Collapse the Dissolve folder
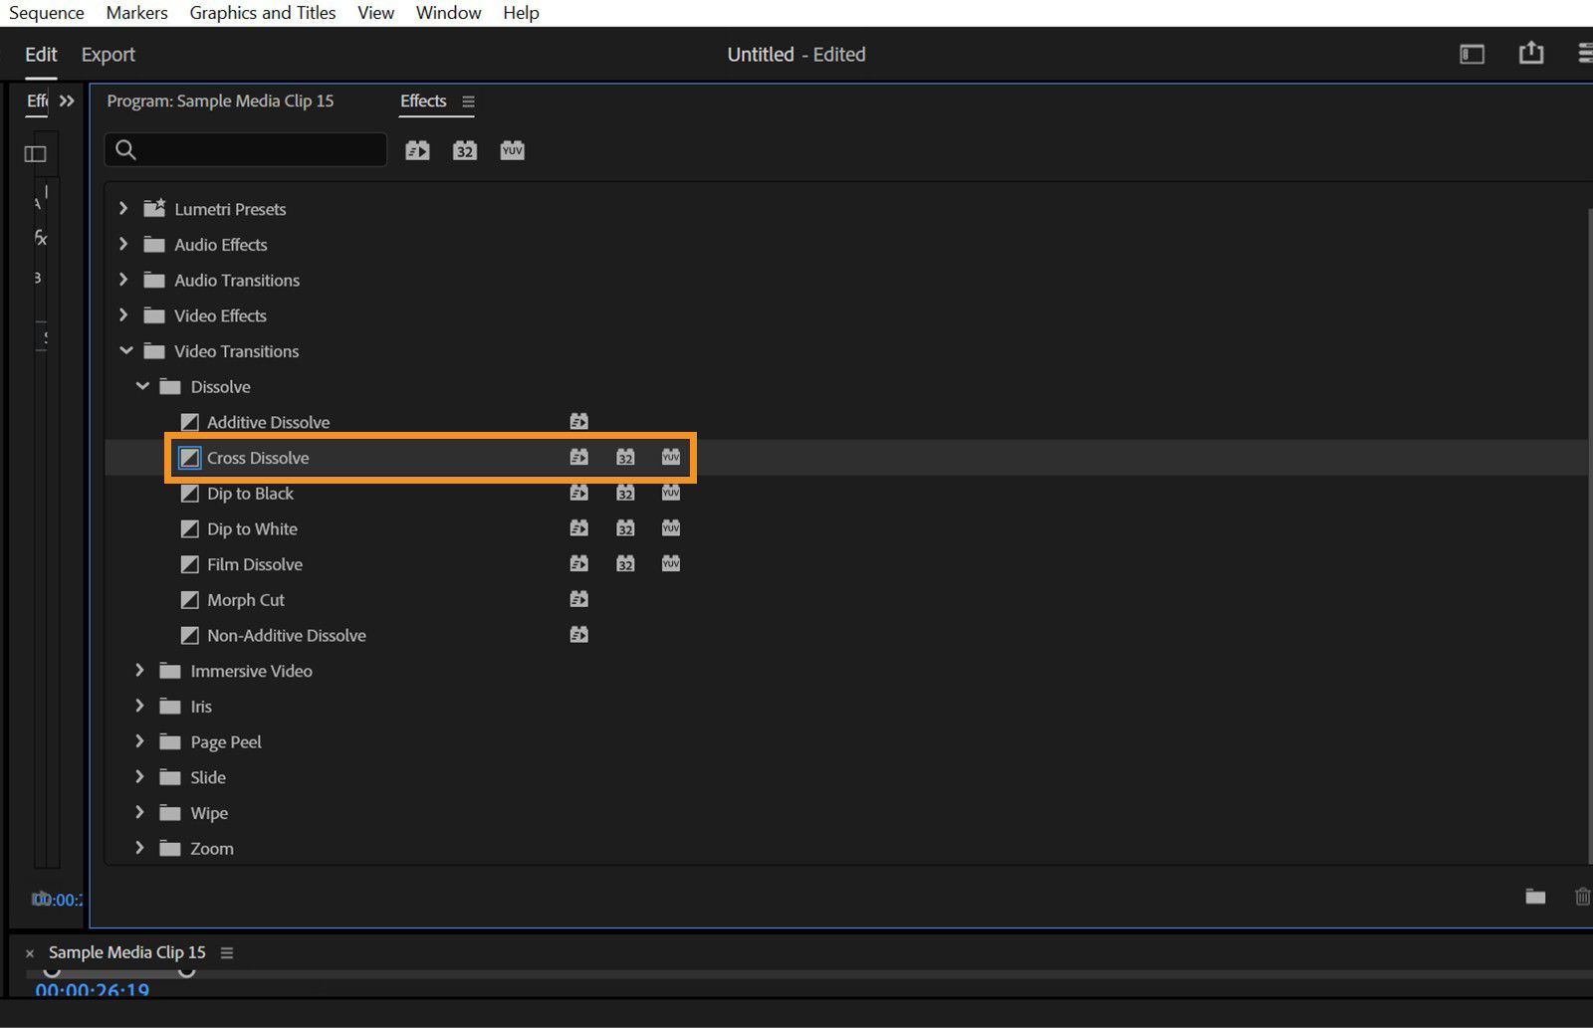 142,386
